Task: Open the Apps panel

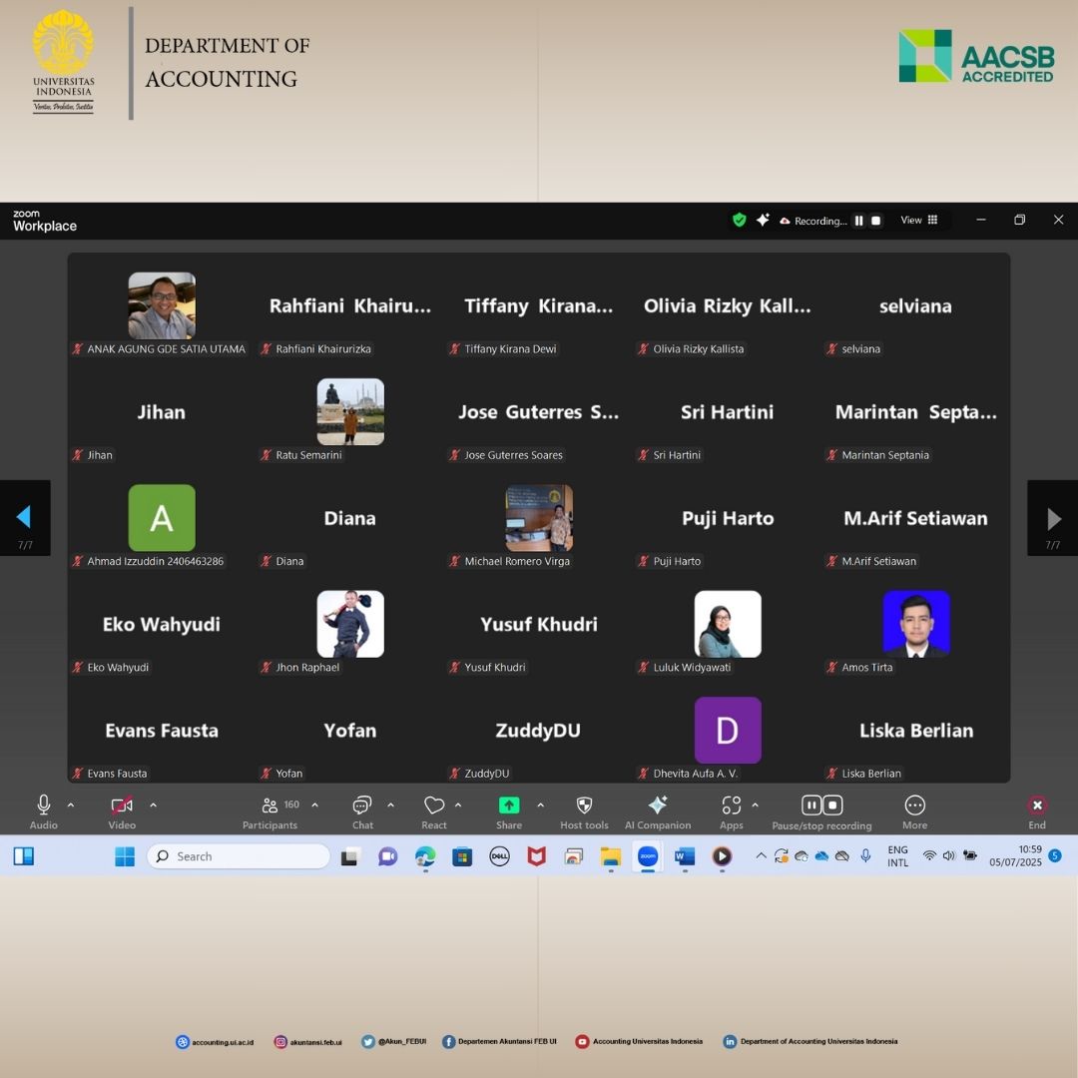Action: (x=732, y=807)
